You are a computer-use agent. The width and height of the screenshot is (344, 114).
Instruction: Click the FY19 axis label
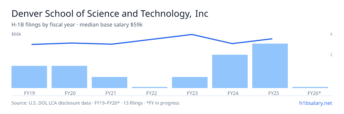29,93
